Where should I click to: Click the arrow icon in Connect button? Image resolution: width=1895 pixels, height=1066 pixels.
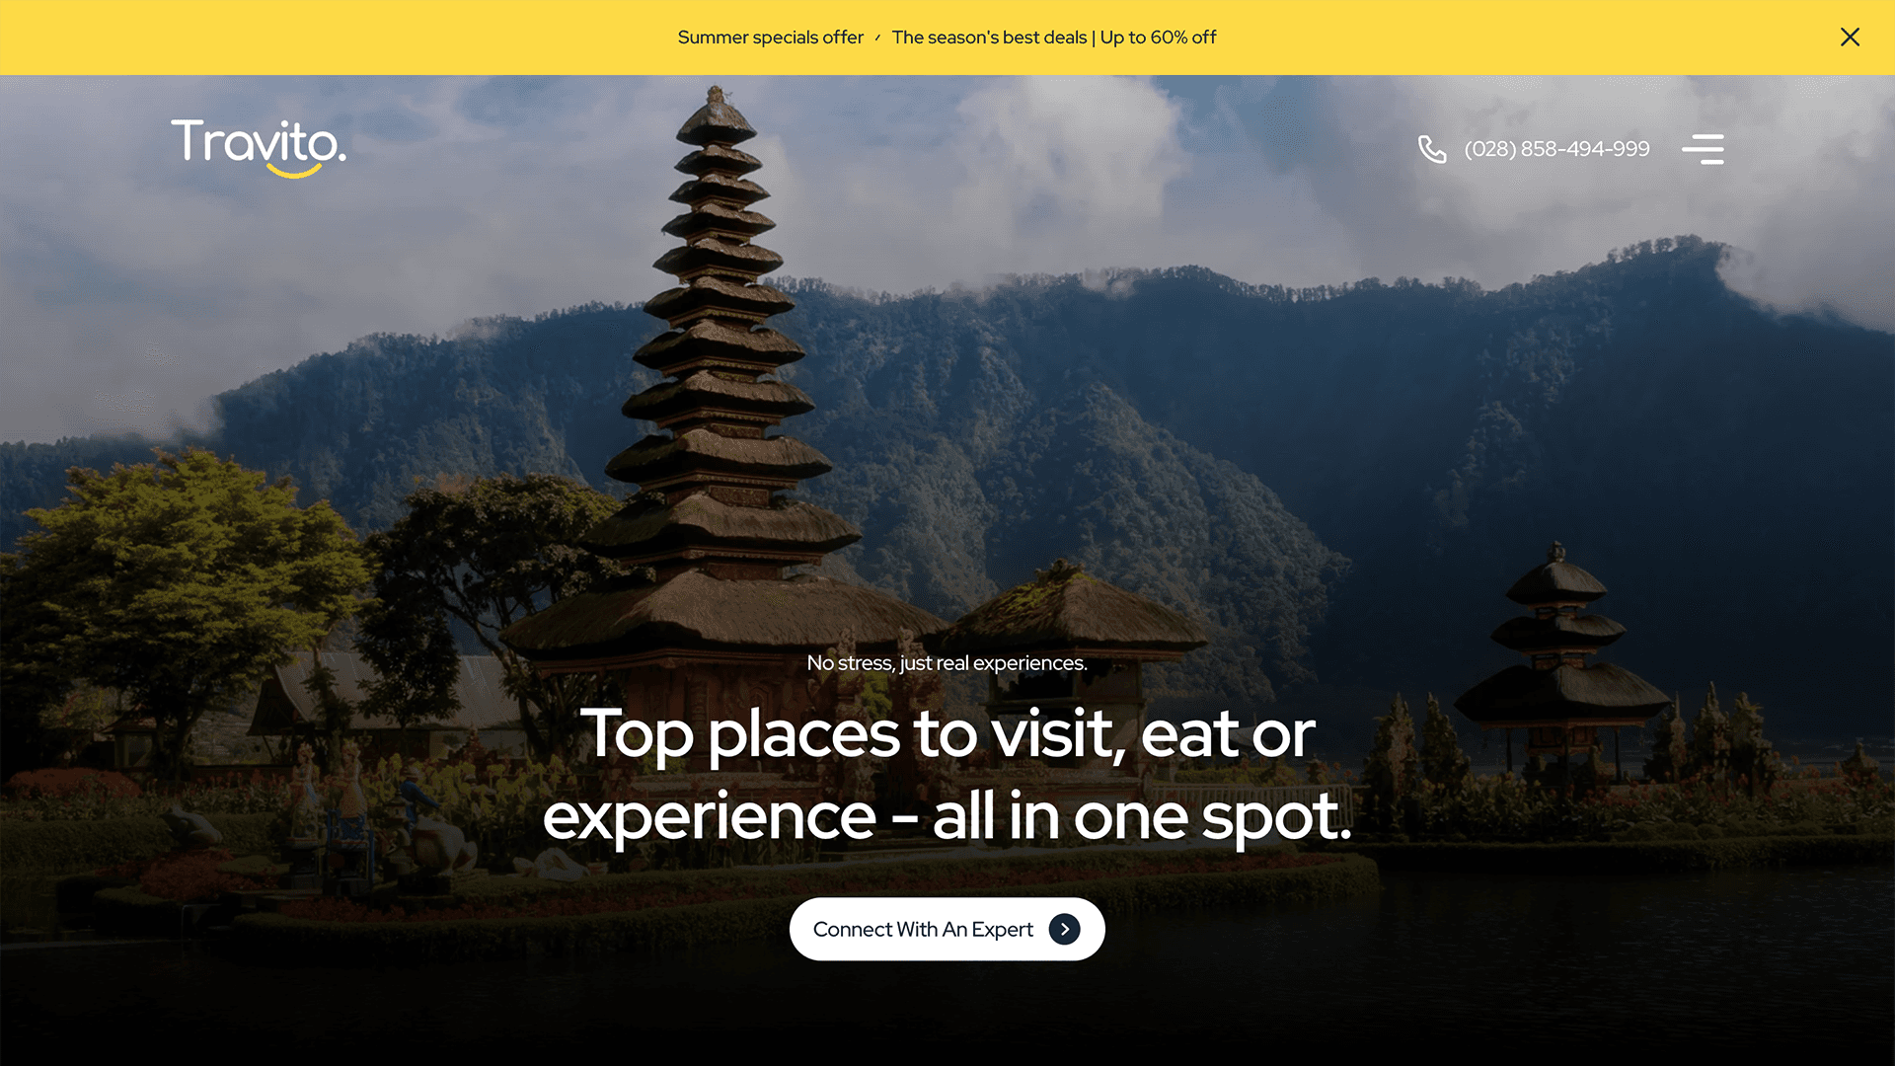pos(1064,929)
